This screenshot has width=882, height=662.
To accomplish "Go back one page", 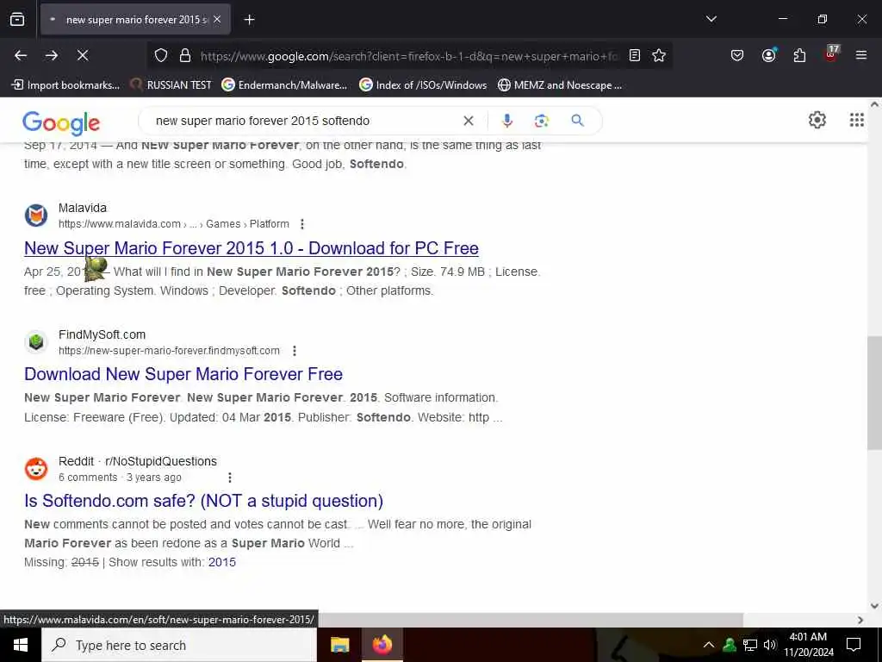I will (x=21, y=55).
